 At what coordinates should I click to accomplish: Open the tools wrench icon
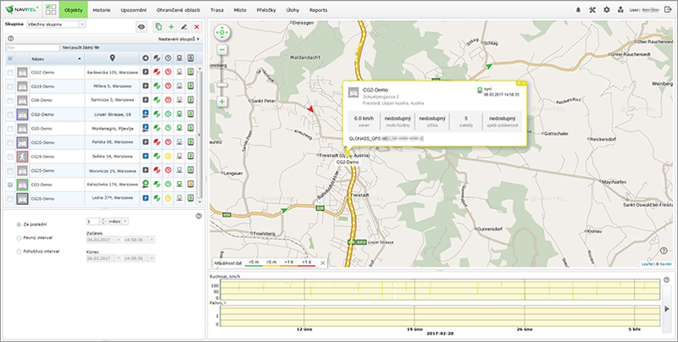point(592,9)
